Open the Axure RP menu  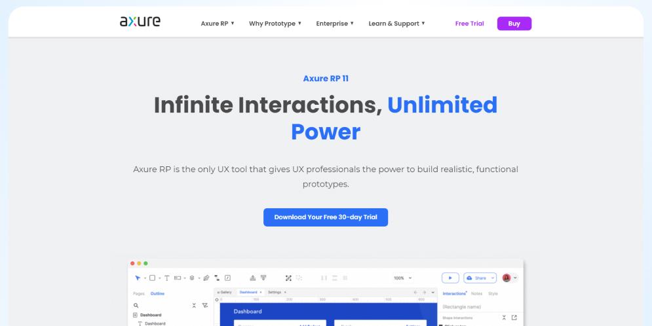point(218,24)
